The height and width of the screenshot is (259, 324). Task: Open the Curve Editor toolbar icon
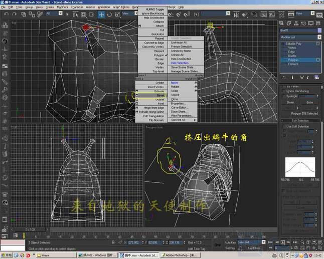pos(263,15)
